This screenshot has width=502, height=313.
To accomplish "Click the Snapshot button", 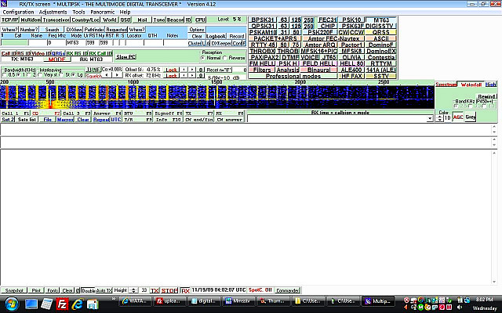I will 14,290.
